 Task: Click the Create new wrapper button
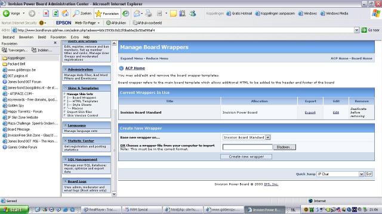tap(246, 157)
